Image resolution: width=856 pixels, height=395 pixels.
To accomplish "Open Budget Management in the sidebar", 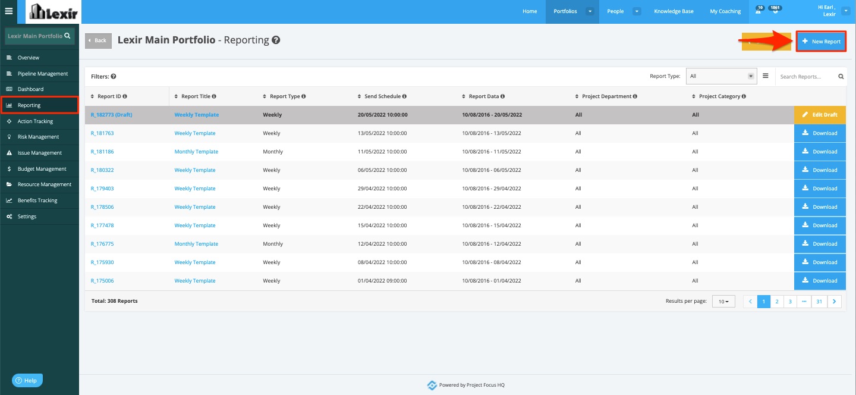I will [39, 169].
